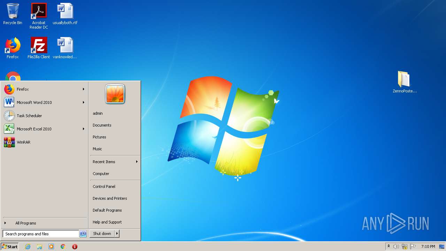Click the Show desktop button
Image resolution: width=446 pixels, height=251 pixels.
(442, 246)
